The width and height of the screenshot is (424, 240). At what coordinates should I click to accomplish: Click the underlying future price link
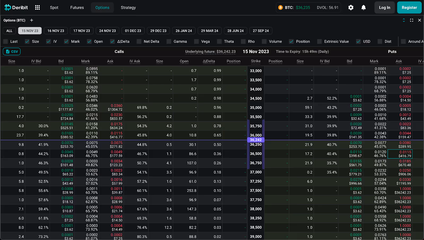pos(210,52)
